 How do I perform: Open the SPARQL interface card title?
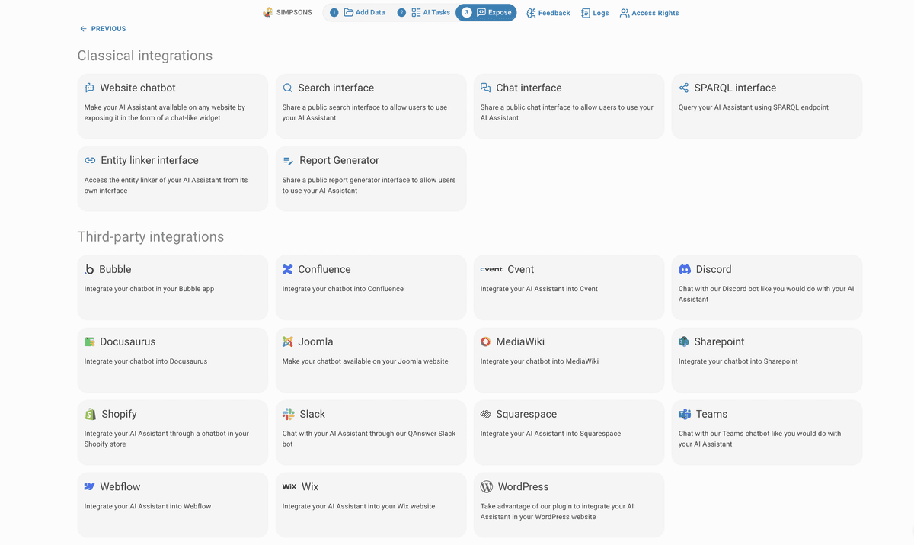pos(735,88)
